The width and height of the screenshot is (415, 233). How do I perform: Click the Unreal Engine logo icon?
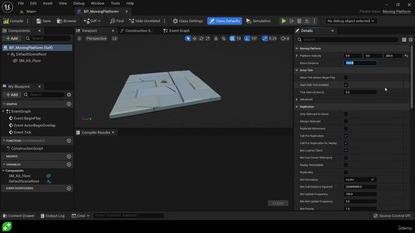(x=7, y=7)
